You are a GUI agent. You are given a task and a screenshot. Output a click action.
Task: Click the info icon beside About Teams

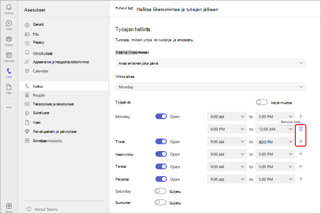click(x=29, y=209)
